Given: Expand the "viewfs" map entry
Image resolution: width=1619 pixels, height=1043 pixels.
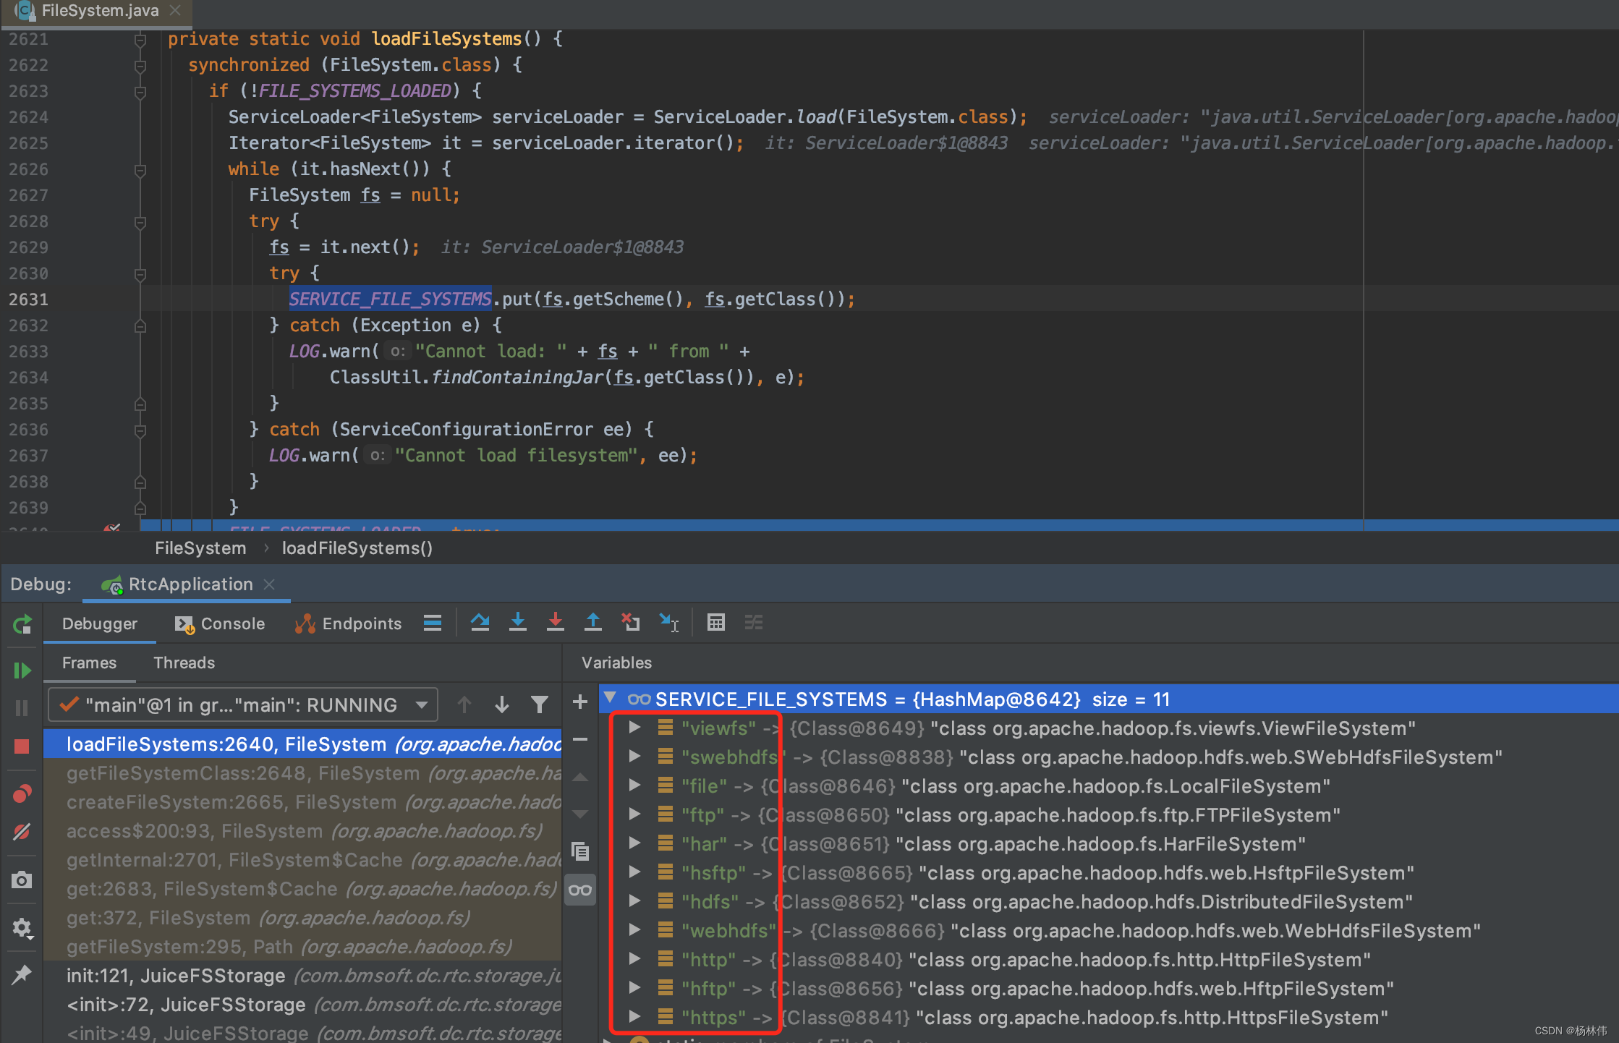Looking at the screenshot, I should pos(634,728).
